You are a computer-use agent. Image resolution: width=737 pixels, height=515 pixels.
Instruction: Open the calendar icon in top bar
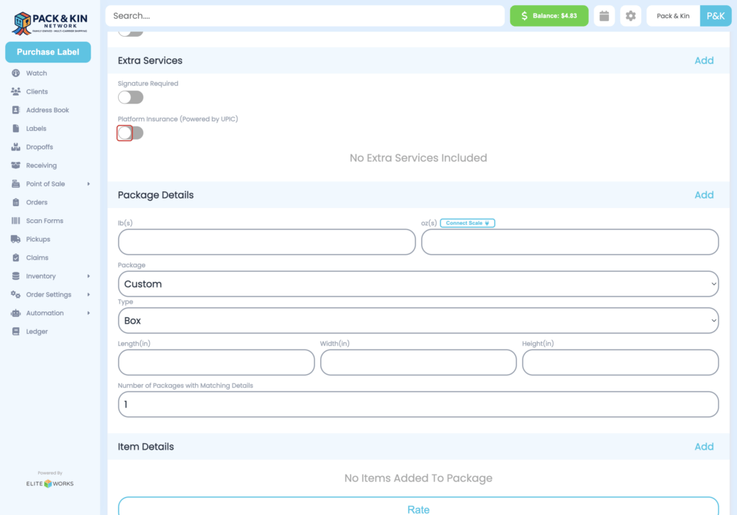click(x=604, y=15)
